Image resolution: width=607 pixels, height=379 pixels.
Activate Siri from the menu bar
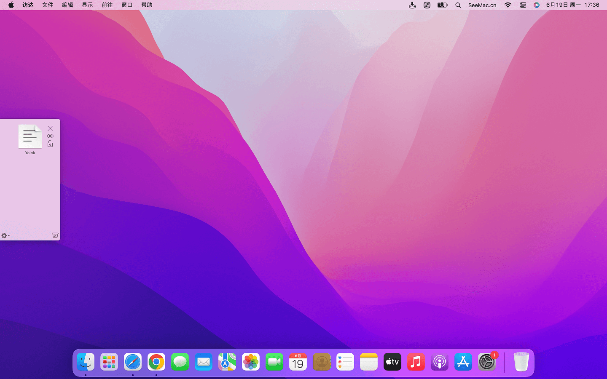[x=537, y=5]
